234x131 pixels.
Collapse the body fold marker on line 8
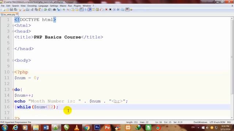pos(13,60)
